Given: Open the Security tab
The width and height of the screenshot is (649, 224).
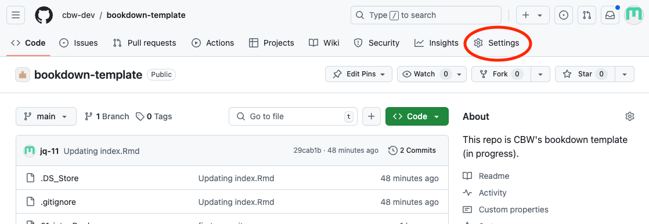Looking at the screenshot, I should [377, 43].
